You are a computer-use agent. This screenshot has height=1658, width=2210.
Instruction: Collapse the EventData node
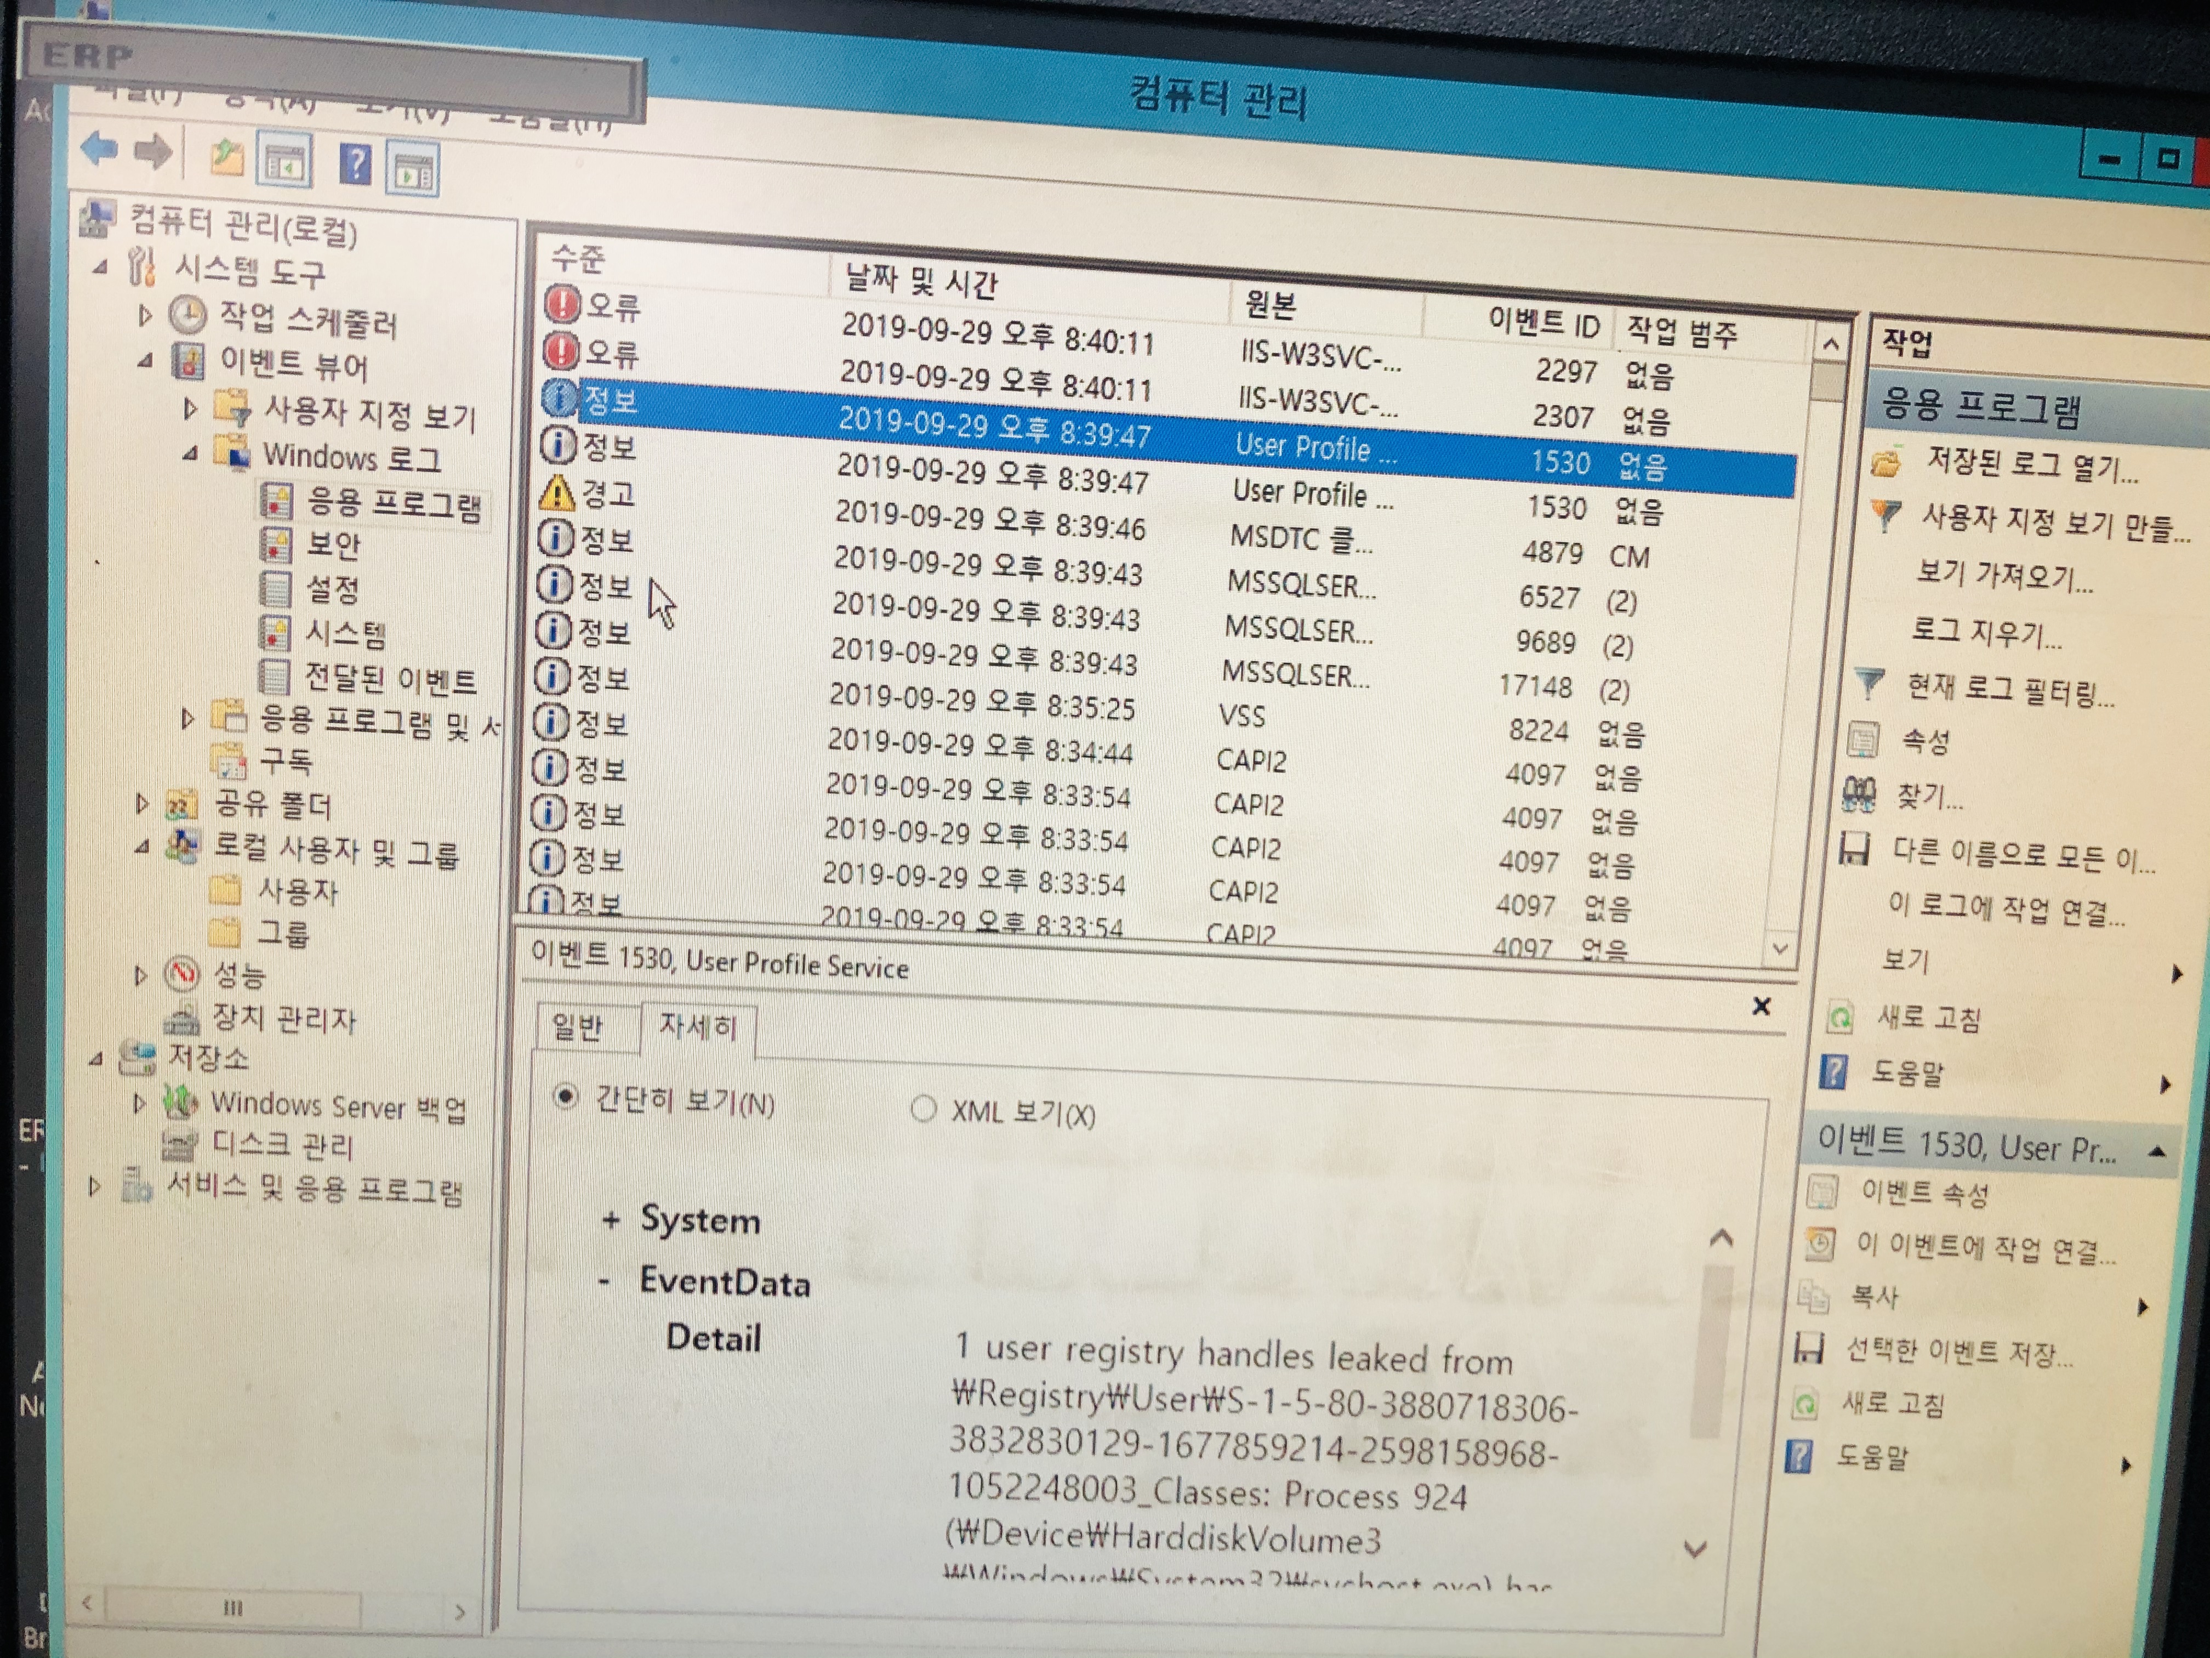coord(606,1281)
